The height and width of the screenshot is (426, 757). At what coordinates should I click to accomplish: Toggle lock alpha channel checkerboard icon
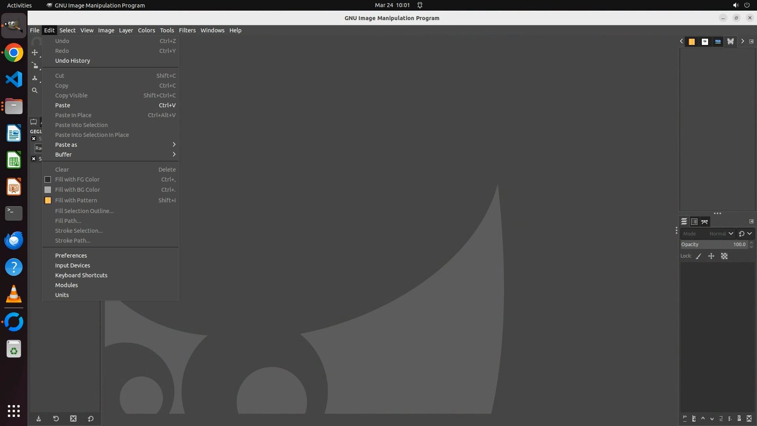[x=724, y=256]
